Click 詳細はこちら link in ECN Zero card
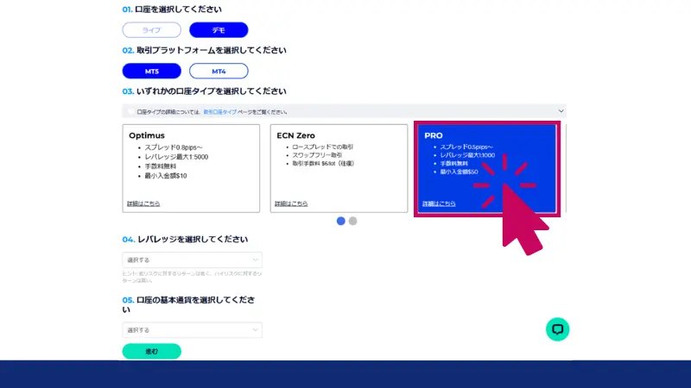 click(x=291, y=203)
